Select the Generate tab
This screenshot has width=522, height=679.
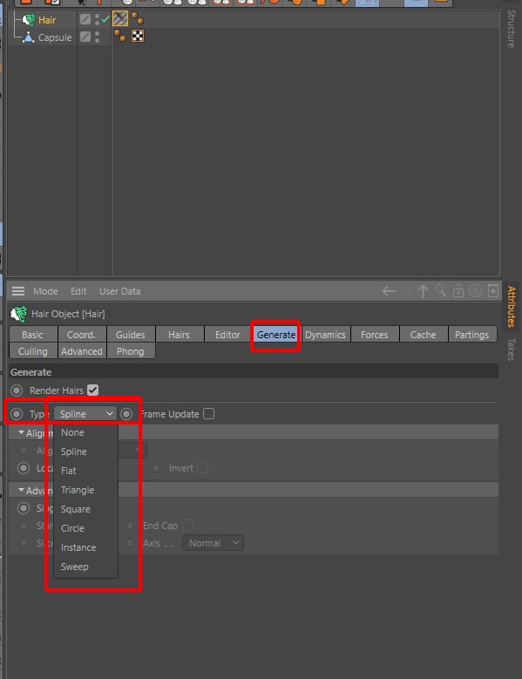point(276,335)
